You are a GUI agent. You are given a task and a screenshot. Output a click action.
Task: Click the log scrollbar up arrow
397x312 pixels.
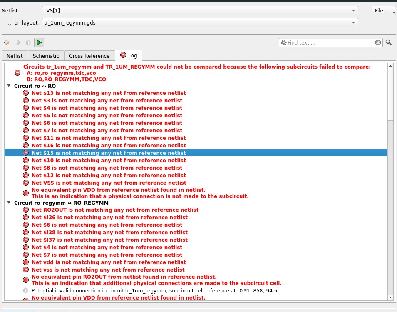(390, 66)
